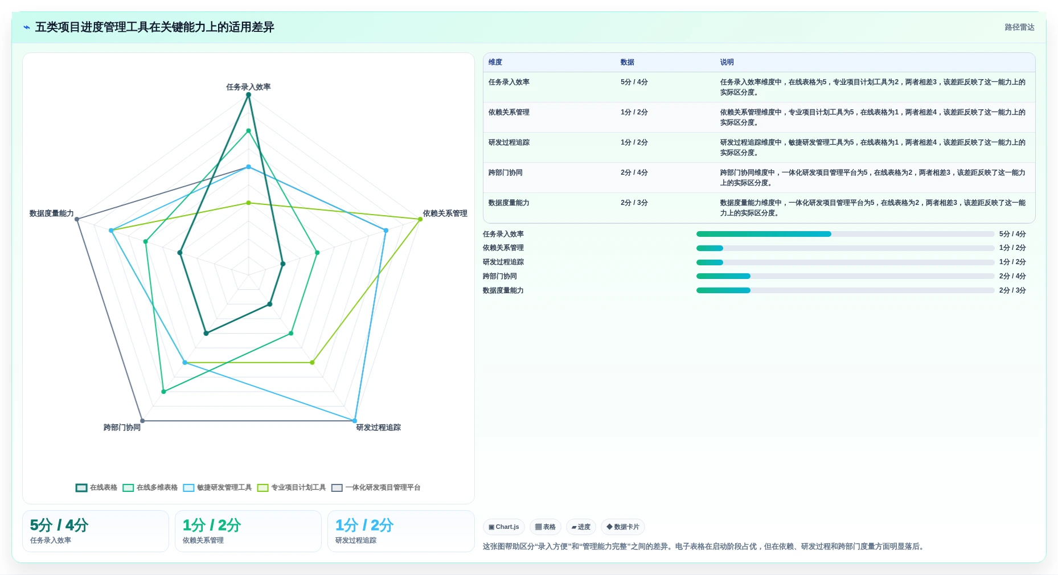Click the 数据 column header

tap(628, 62)
